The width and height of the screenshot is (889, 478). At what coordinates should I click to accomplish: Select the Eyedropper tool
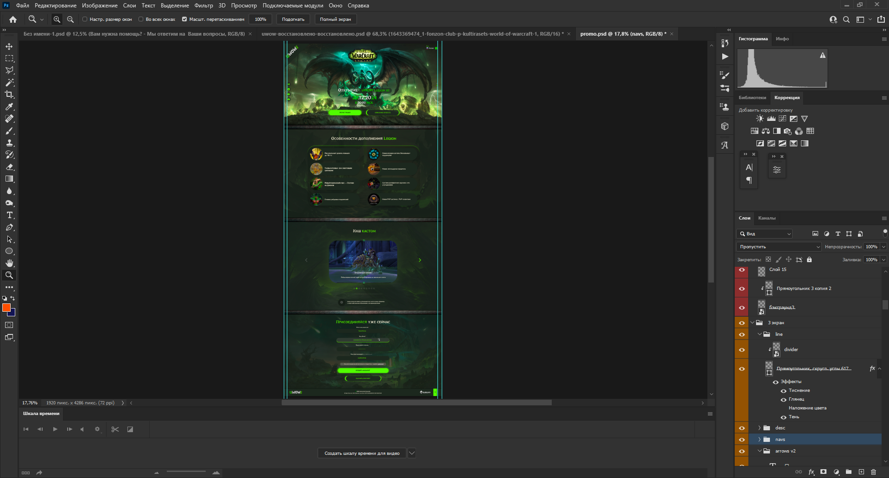9,107
